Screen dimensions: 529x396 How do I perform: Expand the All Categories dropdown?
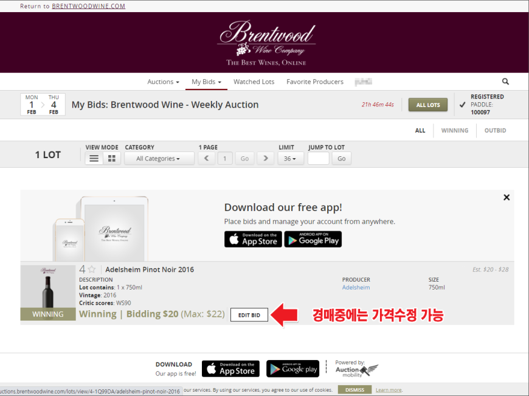[x=159, y=158]
